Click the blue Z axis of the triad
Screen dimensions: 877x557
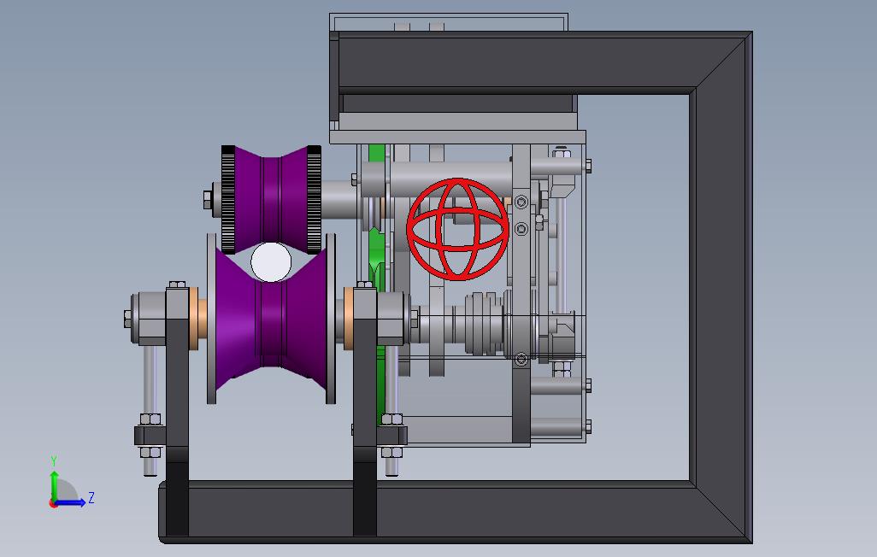tap(70, 503)
